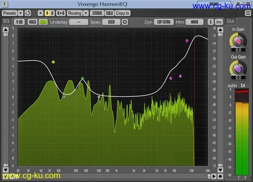The height and width of the screenshot is (182, 253).
Task: Switch to state B
Action: [52, 13]
